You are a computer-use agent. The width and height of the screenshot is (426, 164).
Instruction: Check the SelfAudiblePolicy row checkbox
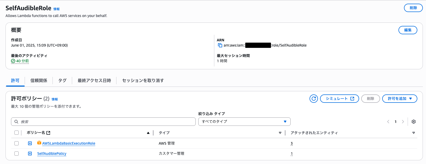click(17, 154)
